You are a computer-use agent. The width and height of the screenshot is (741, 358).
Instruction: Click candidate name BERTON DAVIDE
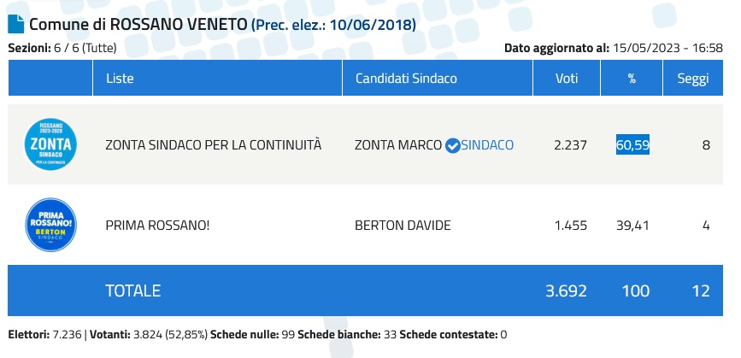coord(402,226)
